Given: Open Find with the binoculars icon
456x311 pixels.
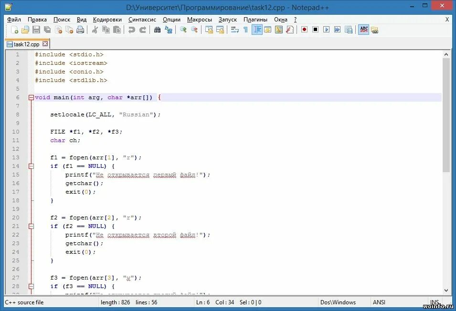Looking at the screenshot, I should 157,30.
